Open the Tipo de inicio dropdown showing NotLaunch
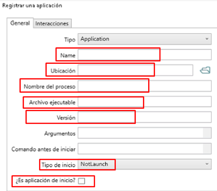The image size is (217, 191). click(x=144, y=164)
